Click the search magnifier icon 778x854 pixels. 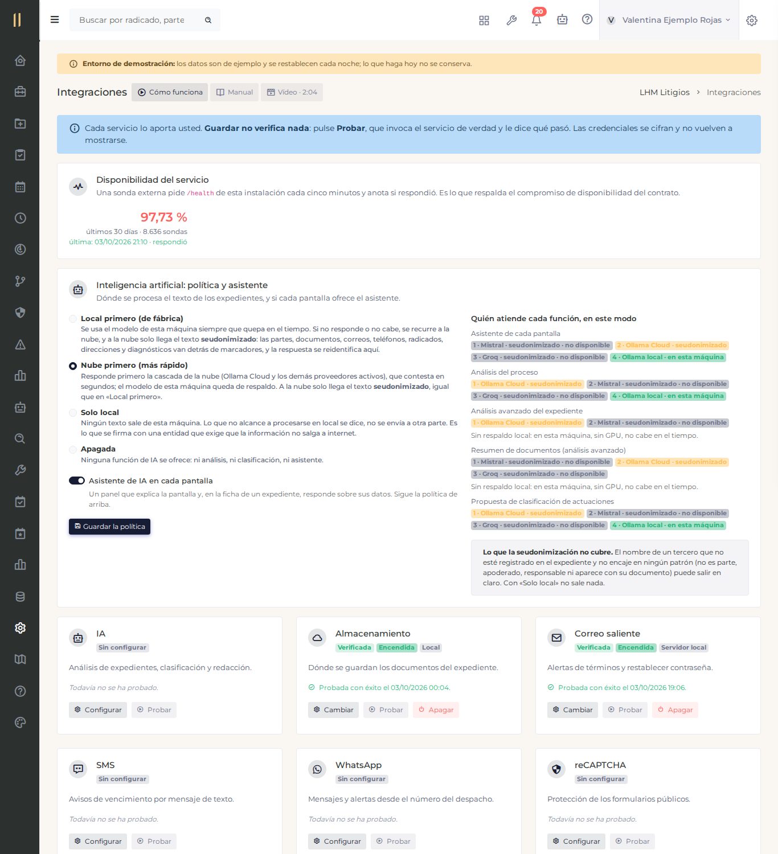pyautogui.click(x=208, y=20)
